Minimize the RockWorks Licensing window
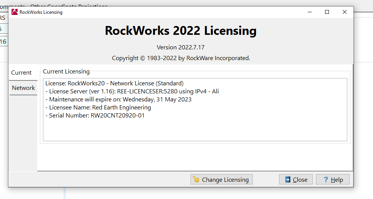The height and width of the screenshot is (199, 373). (x=310, y=12)
